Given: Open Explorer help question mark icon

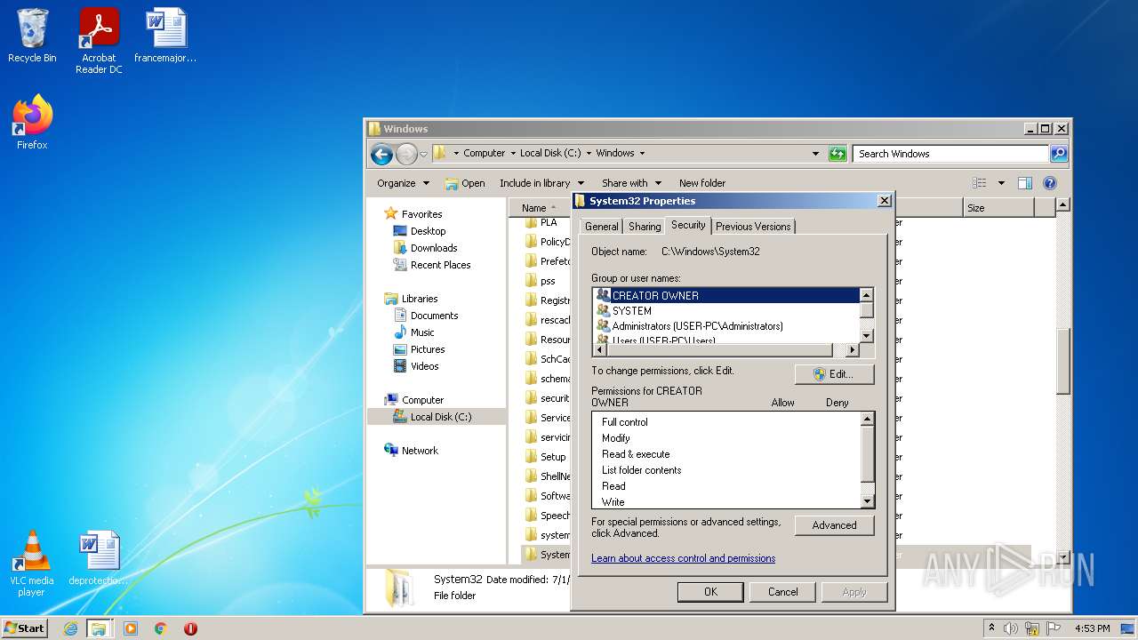Looking at the screenshot, I should coord(1050,183).
